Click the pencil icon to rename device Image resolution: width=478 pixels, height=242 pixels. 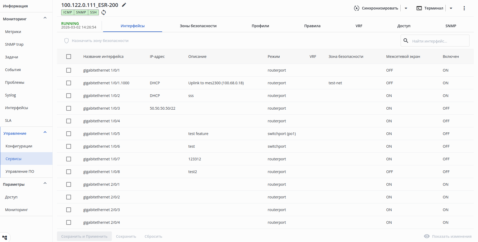click(x=124, y=5)
